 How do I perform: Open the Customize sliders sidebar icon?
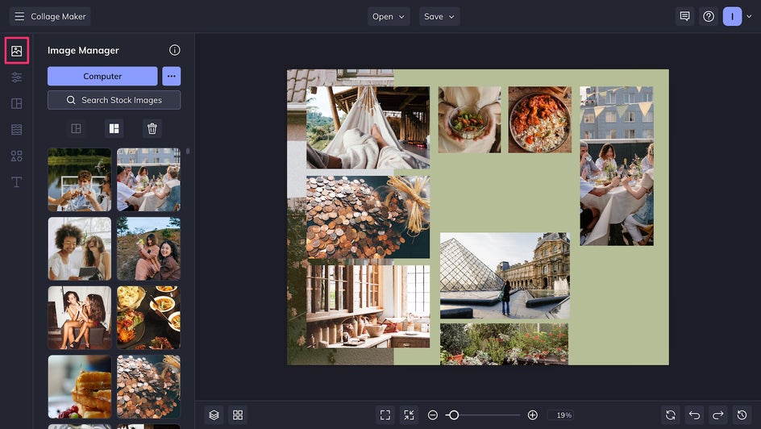tap(16, 77)
